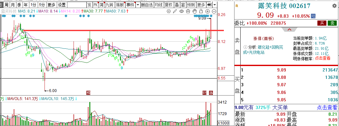The image size is (339, 126).
Task: Open the dropdown arrow at toolbar far right
Action: pos(214,4)
